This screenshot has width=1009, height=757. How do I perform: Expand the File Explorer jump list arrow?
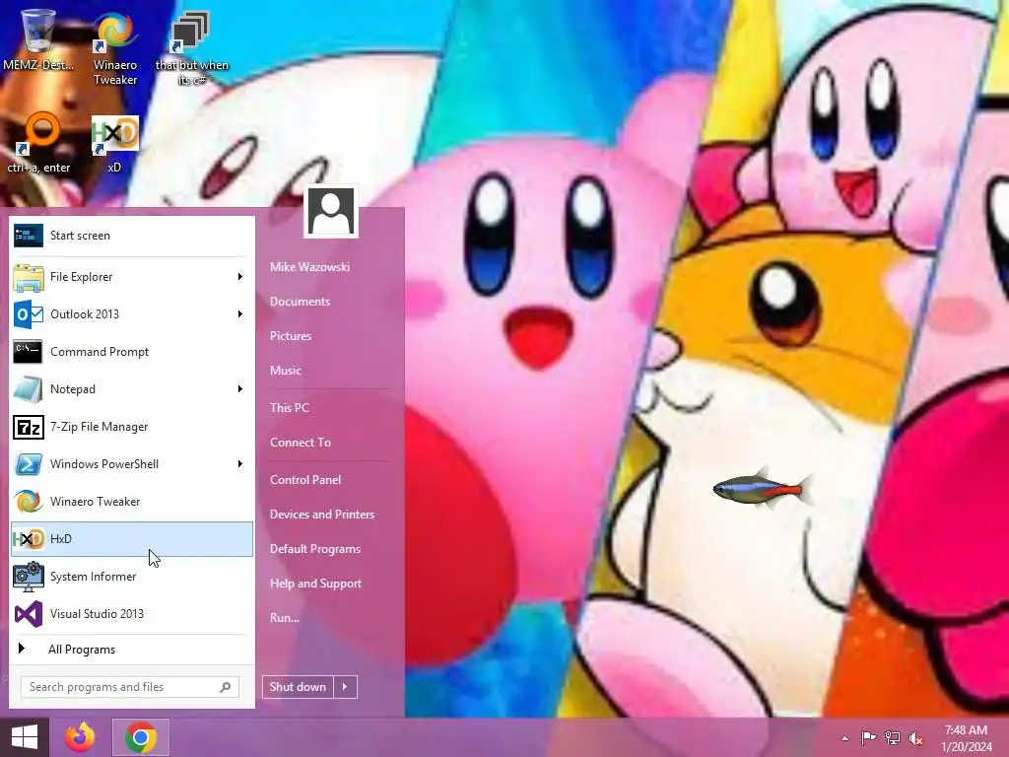240,277
